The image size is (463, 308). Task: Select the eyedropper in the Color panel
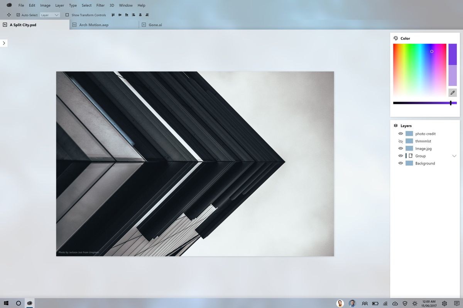click(452, 92)
